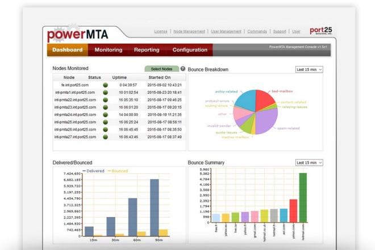Image resolution: width=375 pixels, height=250 pixels.
Task: Click status indicator for int-pmta22.int.port25.com
Action: (x=105, y=100)
